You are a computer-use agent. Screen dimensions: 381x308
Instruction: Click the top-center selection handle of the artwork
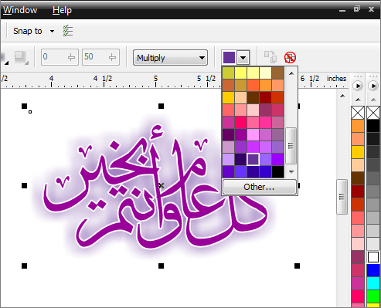(x=161, y=106)
